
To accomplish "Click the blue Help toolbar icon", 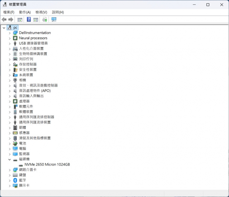I will click(29, 20).
